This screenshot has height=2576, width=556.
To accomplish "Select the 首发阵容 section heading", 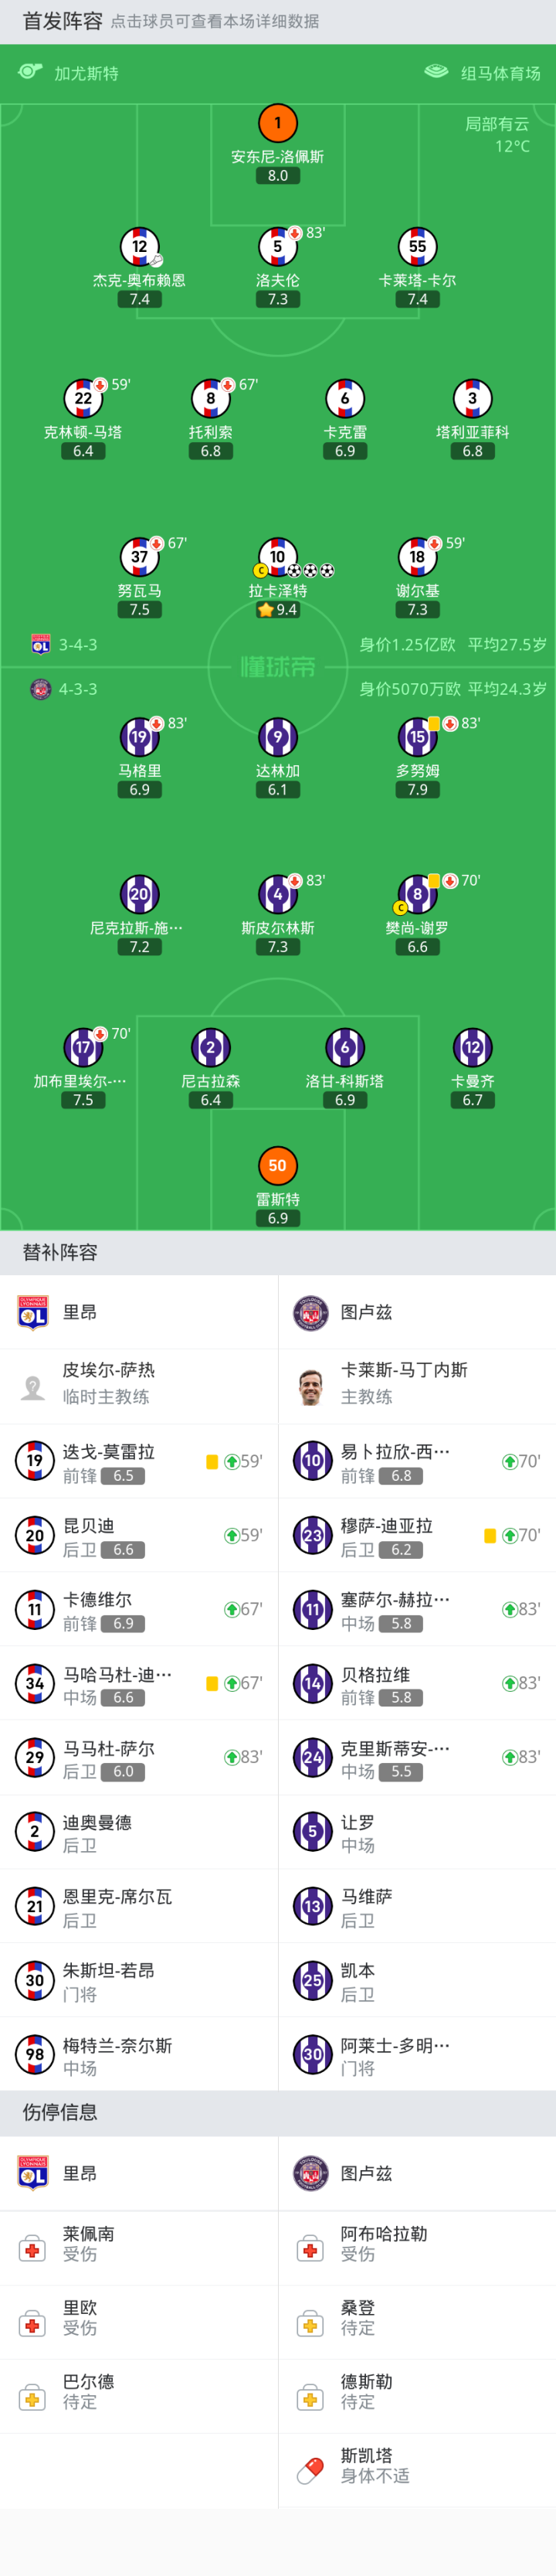I will tap(62, 21).
